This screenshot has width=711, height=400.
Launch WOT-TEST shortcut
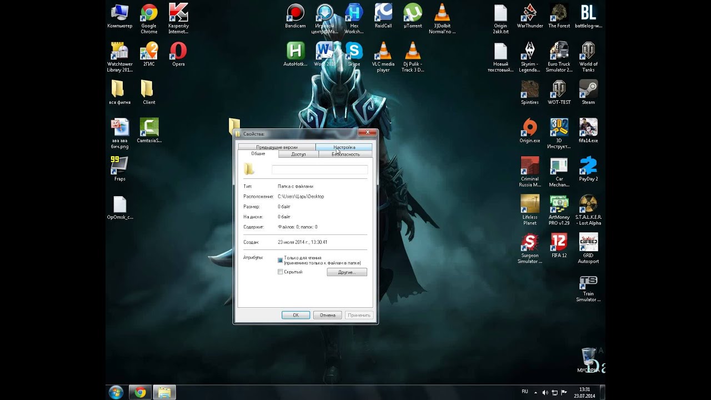pyautogui.click(x=559, y=92)
